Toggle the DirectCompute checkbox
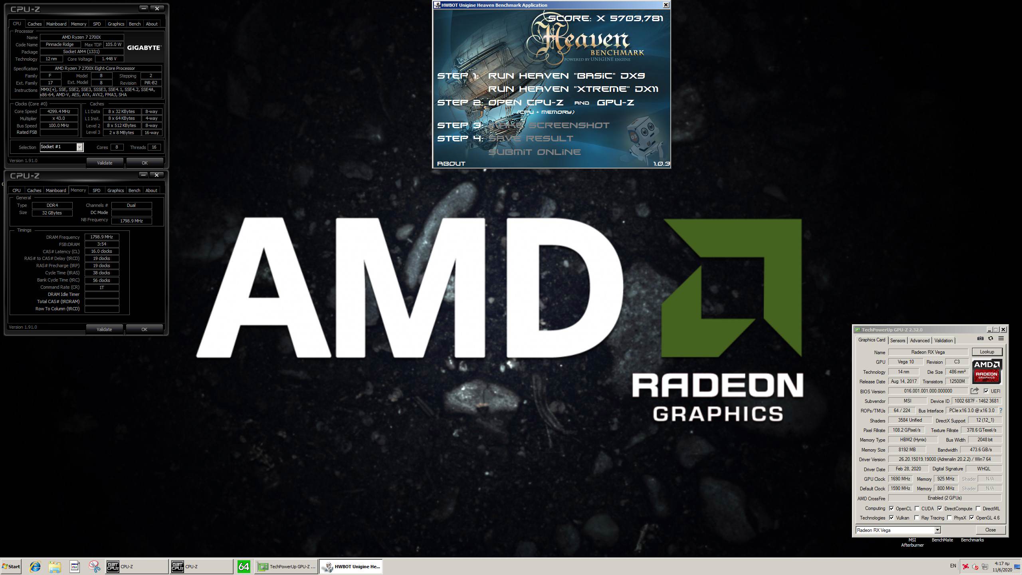Viewport: 1022px width, 575px height. (940, 508)
